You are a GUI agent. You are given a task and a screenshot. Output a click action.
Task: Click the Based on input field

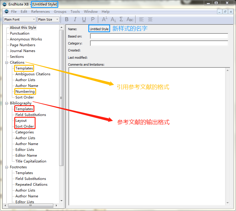click(159, 36)
